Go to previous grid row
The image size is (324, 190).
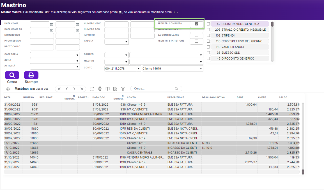(x=67, y=89)
